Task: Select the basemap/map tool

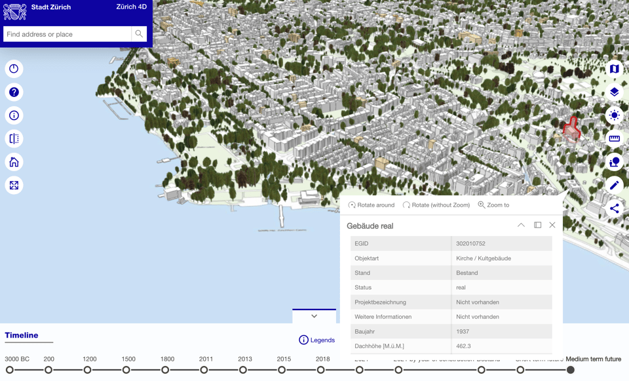Action: click(x=614, y=68)
